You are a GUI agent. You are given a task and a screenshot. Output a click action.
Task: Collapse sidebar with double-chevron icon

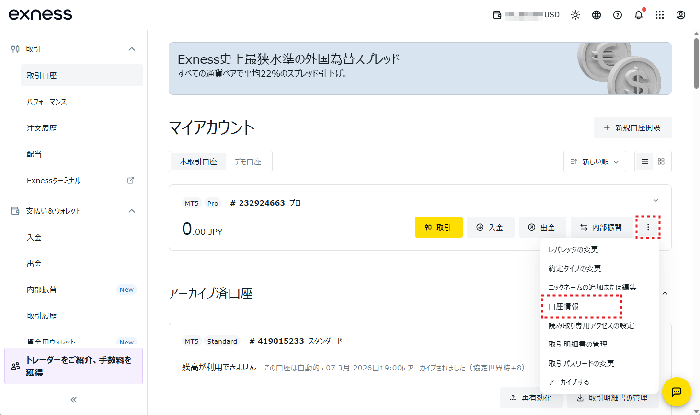[x=74, y=400]
